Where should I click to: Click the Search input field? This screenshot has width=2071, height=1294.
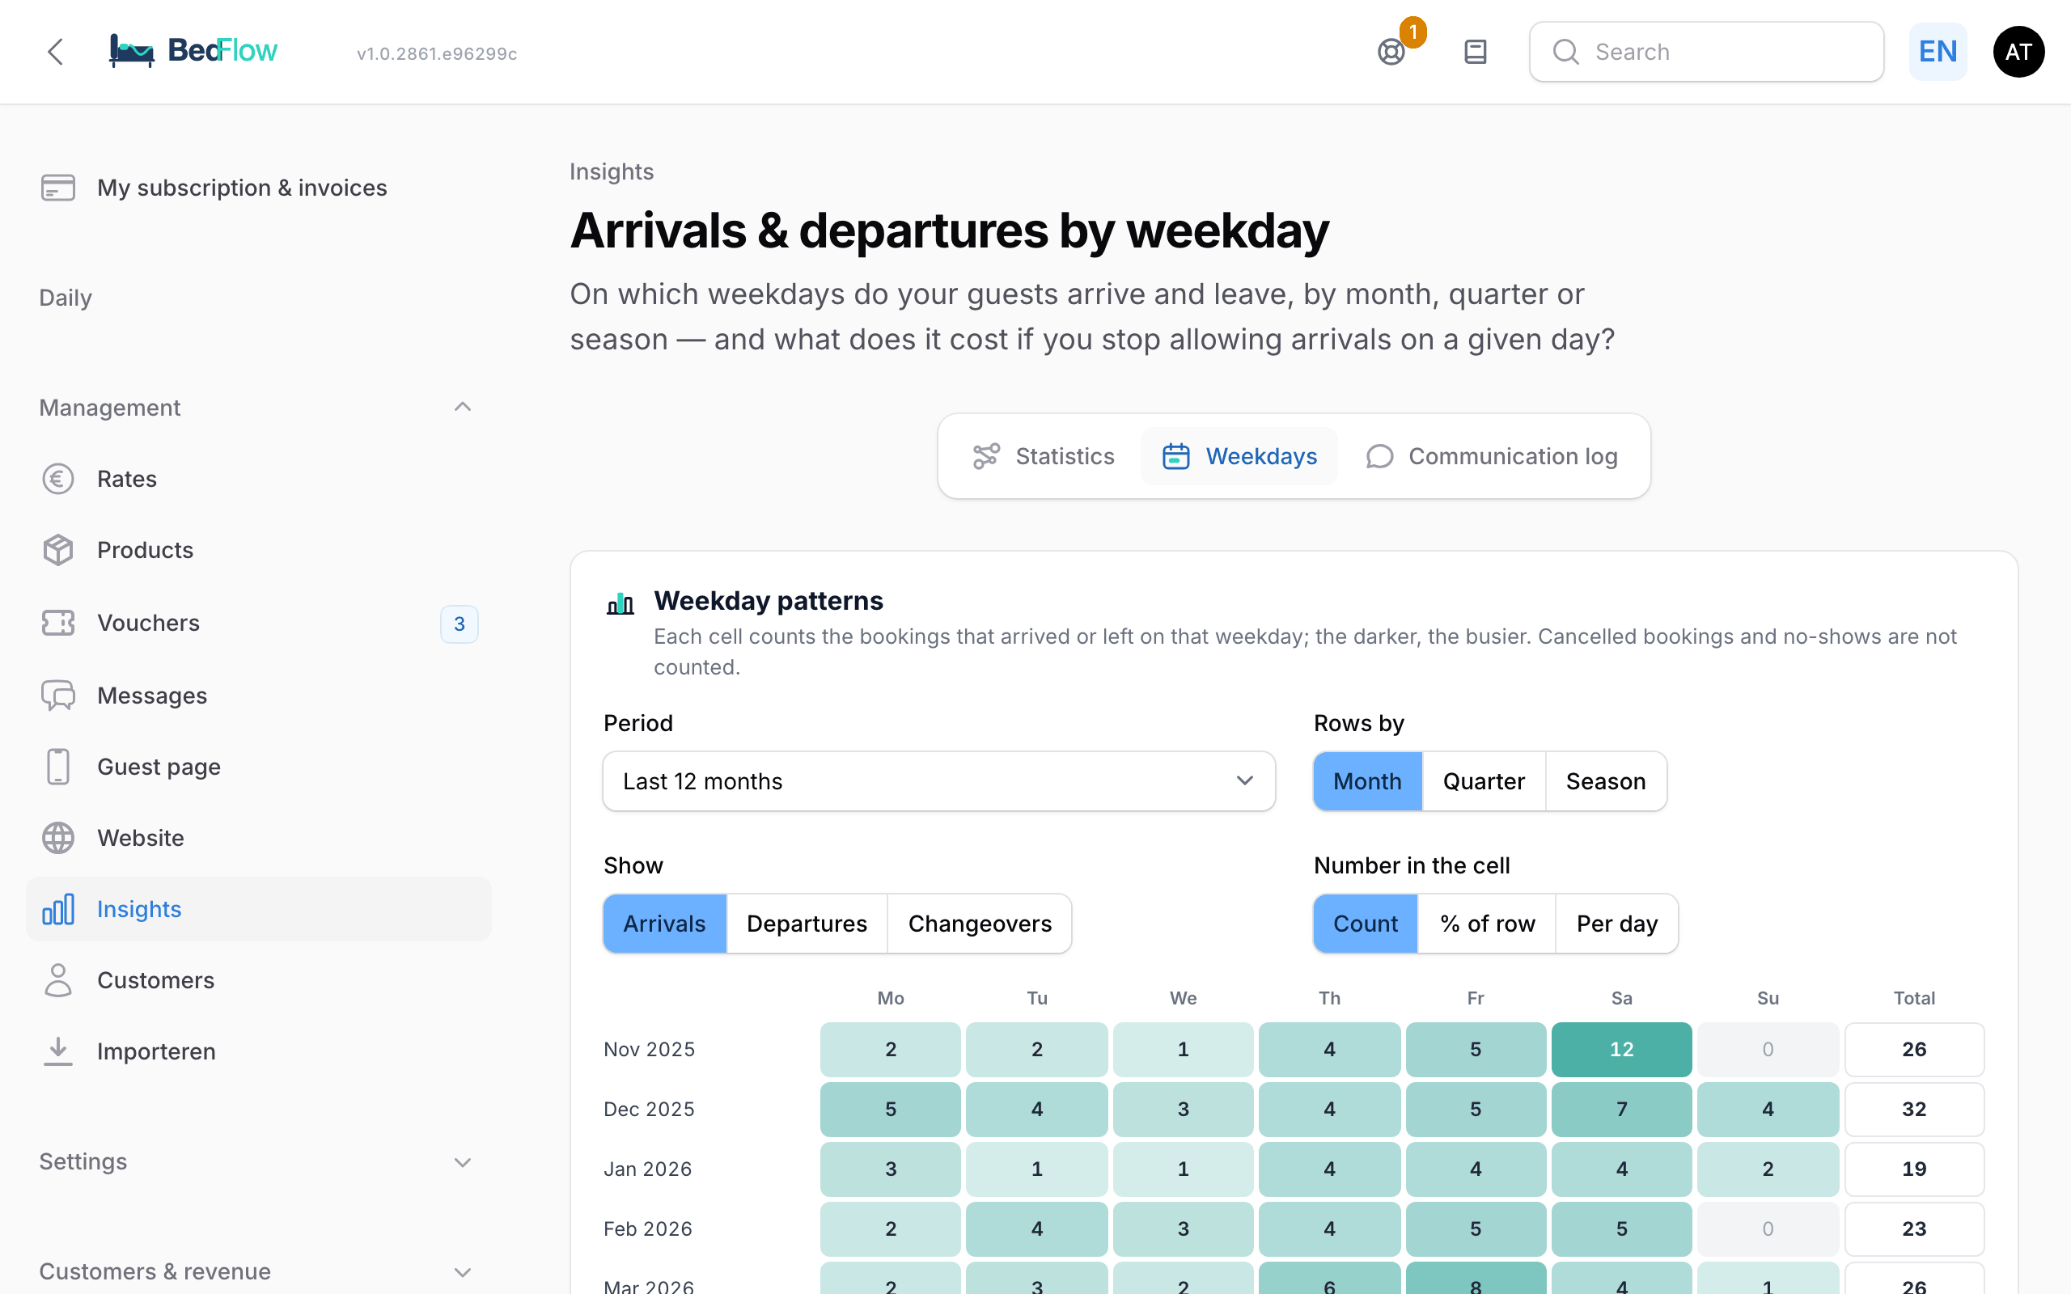coord(1706,51)
